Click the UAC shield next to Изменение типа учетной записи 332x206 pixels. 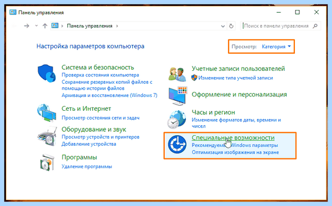click(194, 78)
